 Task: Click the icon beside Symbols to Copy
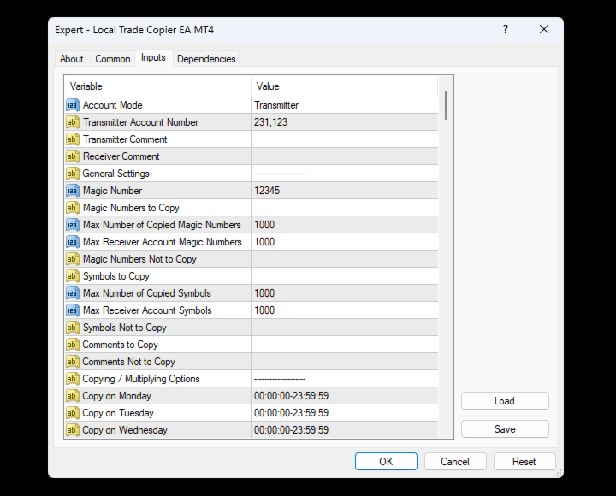(72, 276)
